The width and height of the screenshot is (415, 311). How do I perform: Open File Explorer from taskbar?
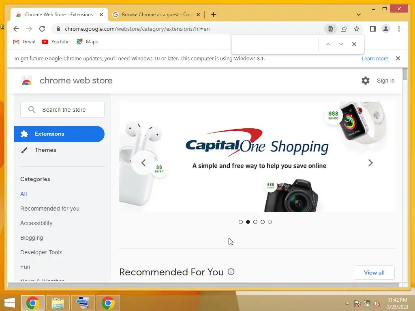tap(58, 303)
